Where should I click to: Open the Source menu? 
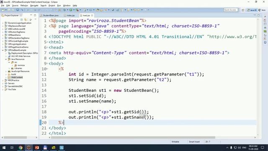point(15,5)
